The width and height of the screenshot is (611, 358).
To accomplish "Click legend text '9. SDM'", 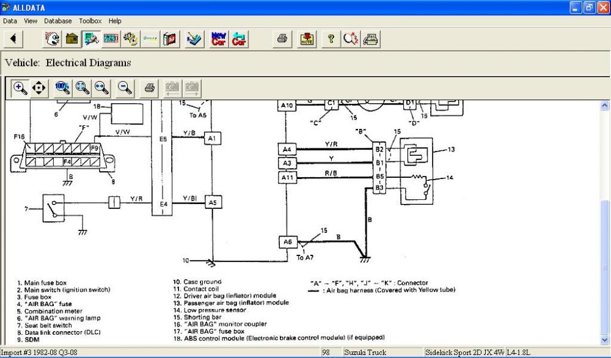I will tap(28, 340).
